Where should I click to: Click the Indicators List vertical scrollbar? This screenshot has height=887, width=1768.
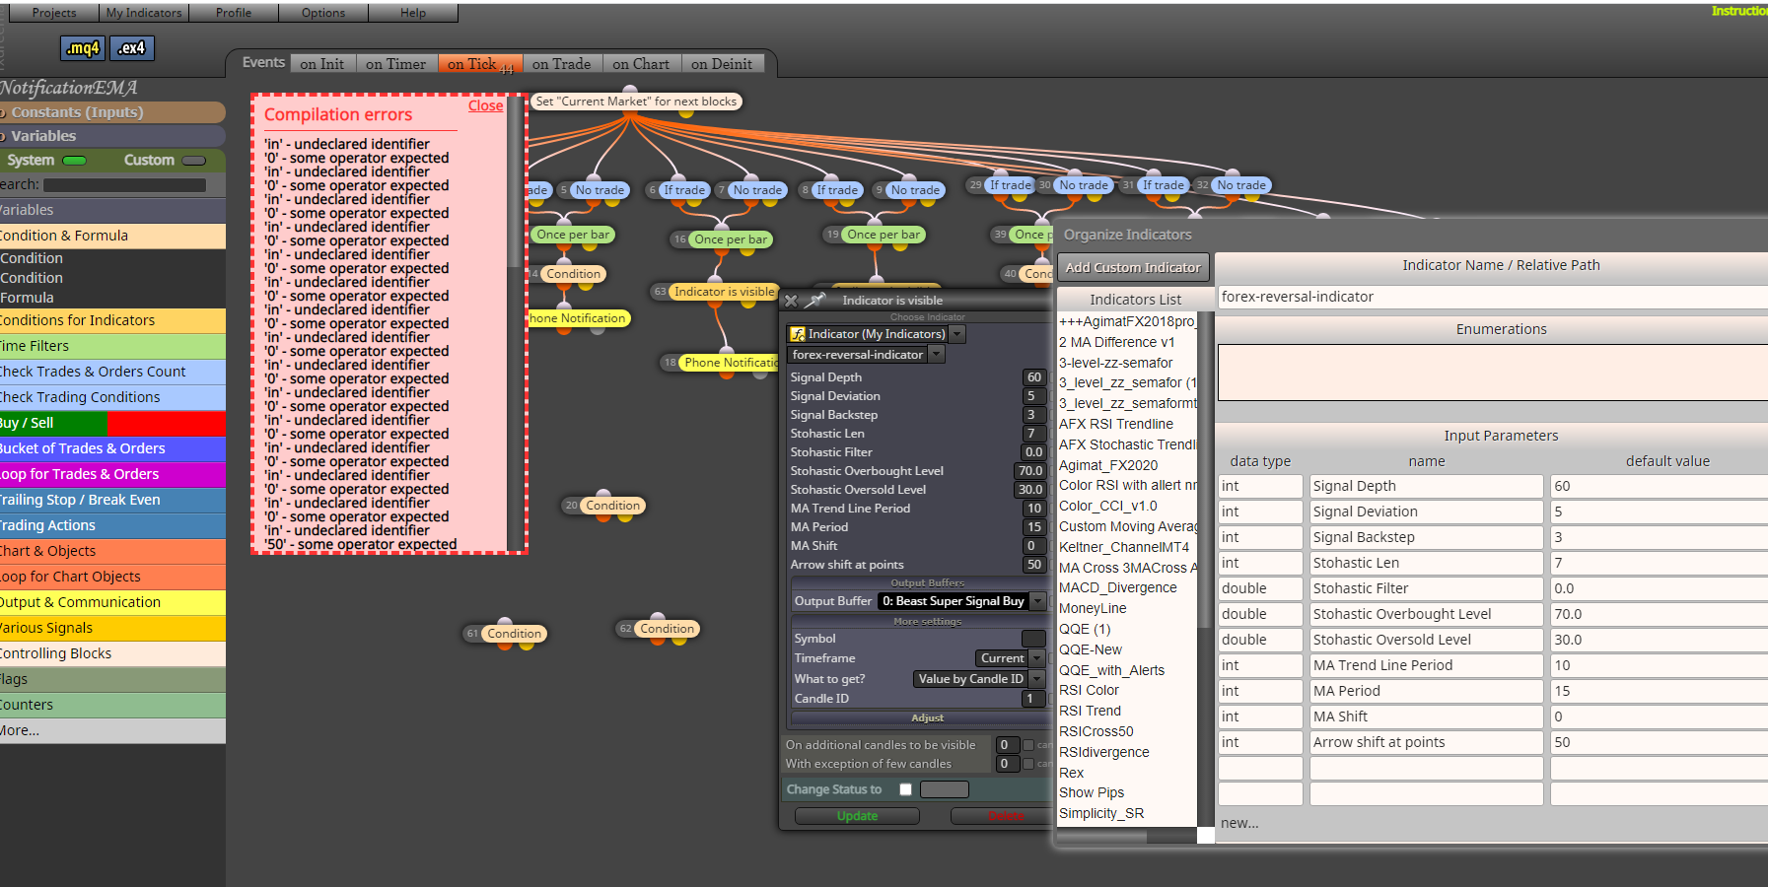coord(1204,468)
